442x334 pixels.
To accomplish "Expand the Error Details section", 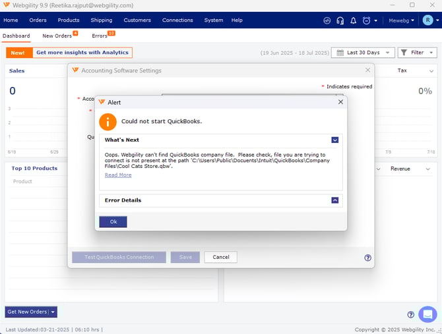I will tap(335, 200).
